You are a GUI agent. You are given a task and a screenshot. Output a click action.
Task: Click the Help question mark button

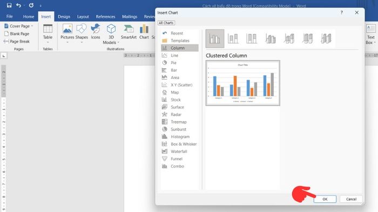point(342,12)
